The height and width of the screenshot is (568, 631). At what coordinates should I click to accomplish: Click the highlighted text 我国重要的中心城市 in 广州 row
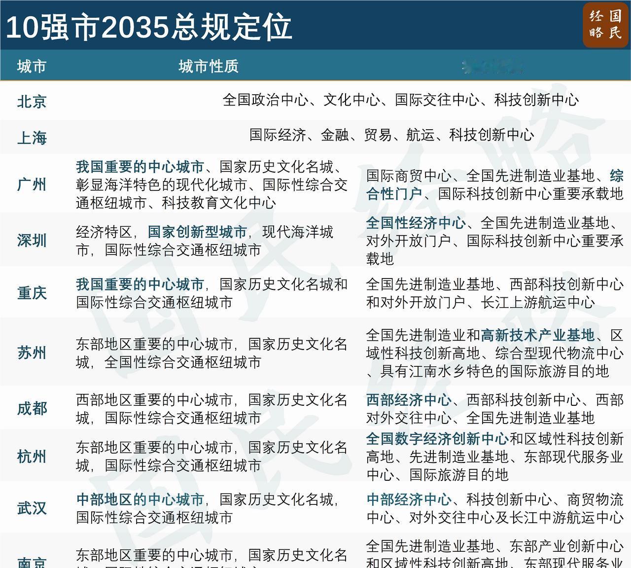140,167
